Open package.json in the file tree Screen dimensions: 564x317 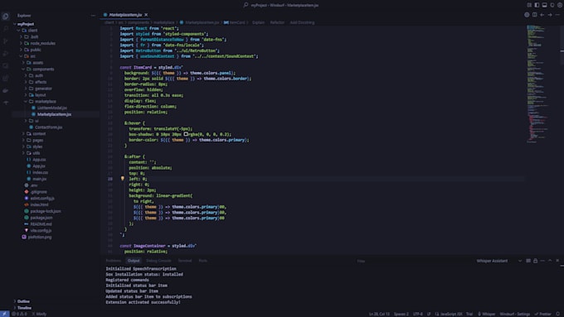point(41,218)
